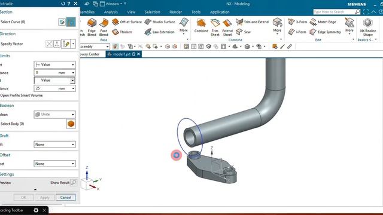This screenshot has width=383, height=215.
Task: Select Trim and Extend command
Action: click(252, 22)
